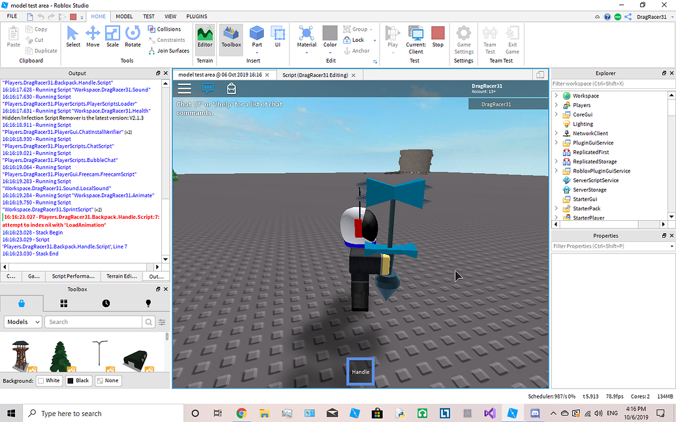The image size is (676, 422).
Task: Switch to Terrain Editor panel tab
Action: click(x=121, y=276)
